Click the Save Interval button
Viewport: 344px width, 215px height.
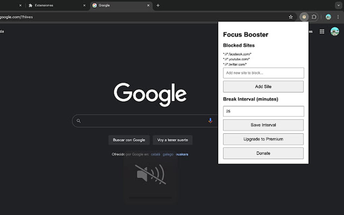coord(263,125)
